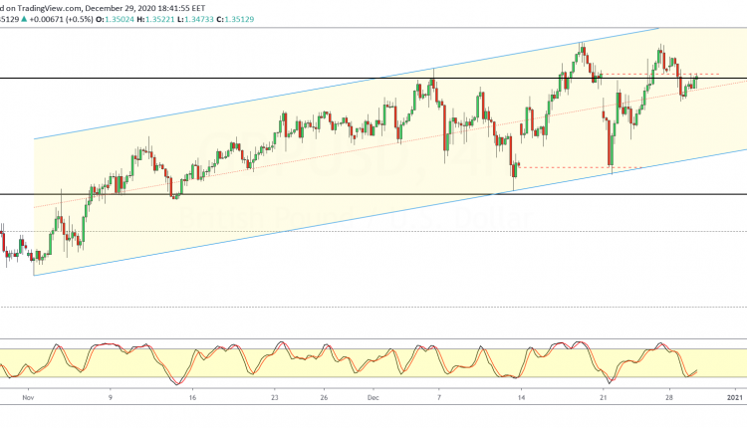Viewport: 747px width, 428px height.
Task: Select the upper black horizontal resistance line
Action: (299, 78)
